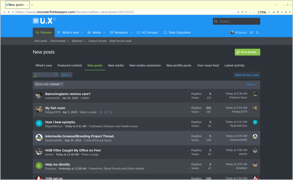293x180 pixels.
Task: Open the Filters dropdown
Action: pyautogui.click(x=251, y=85)
